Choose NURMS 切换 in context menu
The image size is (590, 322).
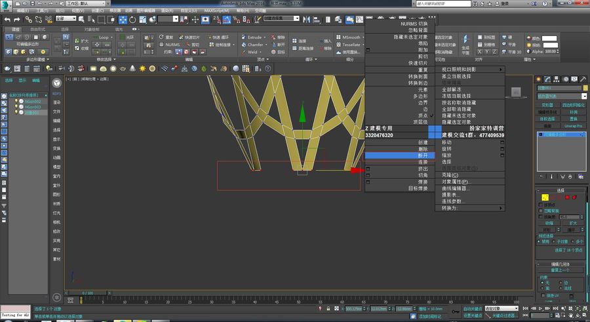click(x=400, y=24)
